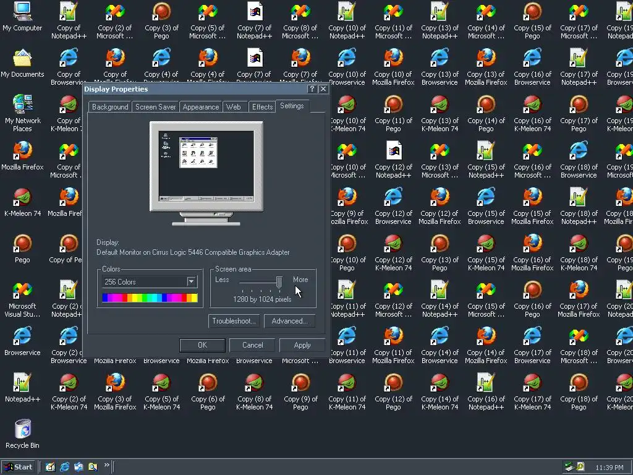Expand Quick Launch overflow chevron
This screenshot has width=633, height=475.
click(106, 465)
